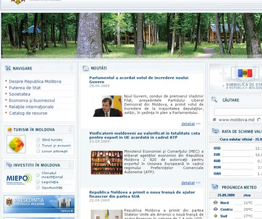Open the Parlamentul vote of confidence headline
This screenshot has height=219, width=262.
pos(139,80)
